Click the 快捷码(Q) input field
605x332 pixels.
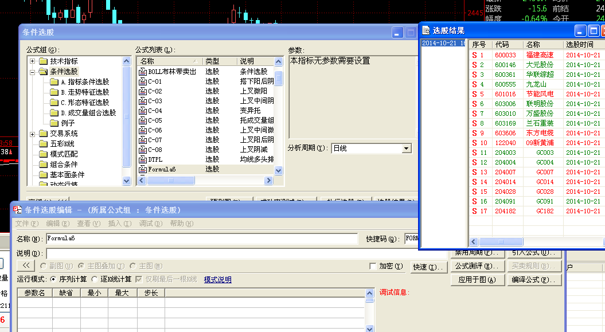[411, 239]
